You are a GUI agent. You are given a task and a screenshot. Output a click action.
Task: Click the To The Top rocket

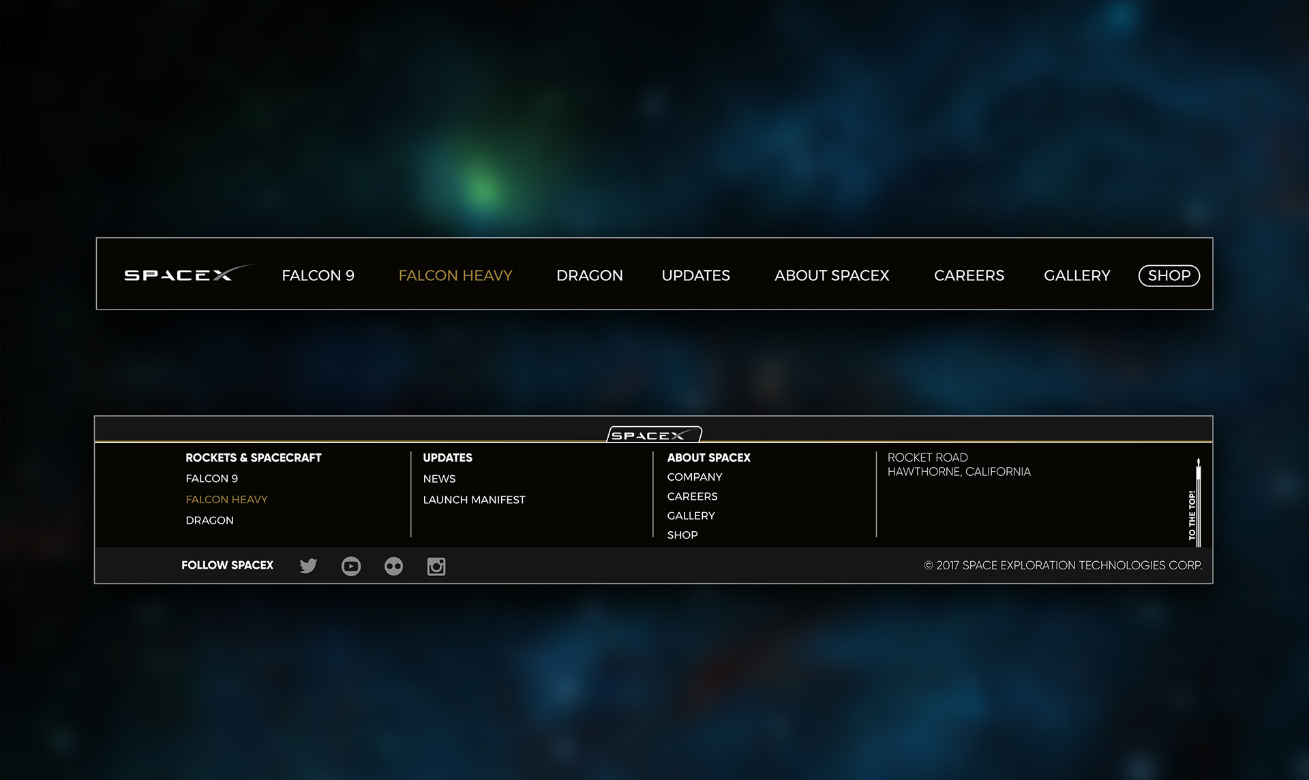click(x=1195, y=502)
